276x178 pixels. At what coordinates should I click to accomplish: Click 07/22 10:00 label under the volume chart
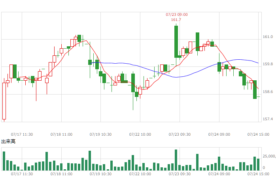click(x=140, y=174)
